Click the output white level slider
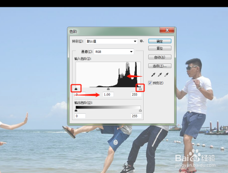The width and height of the screenshot is (228, 173). coord(140,110)
